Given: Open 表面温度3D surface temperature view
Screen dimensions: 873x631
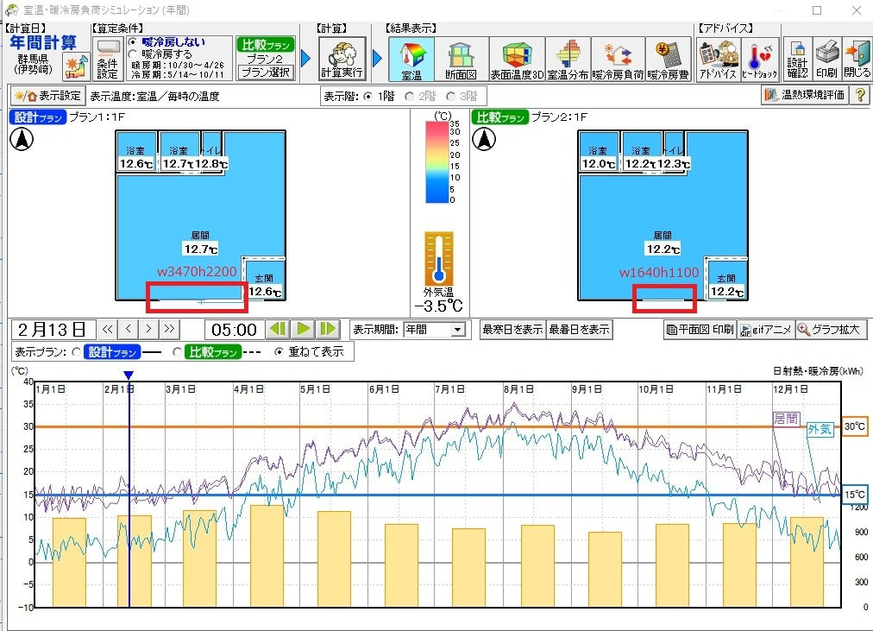Looking at the screenshot, I should click(517, 59).
